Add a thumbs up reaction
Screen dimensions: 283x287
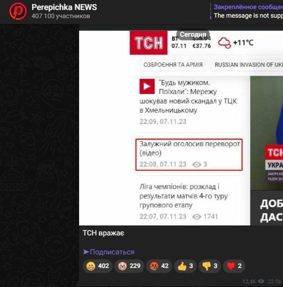pos(185,266)
